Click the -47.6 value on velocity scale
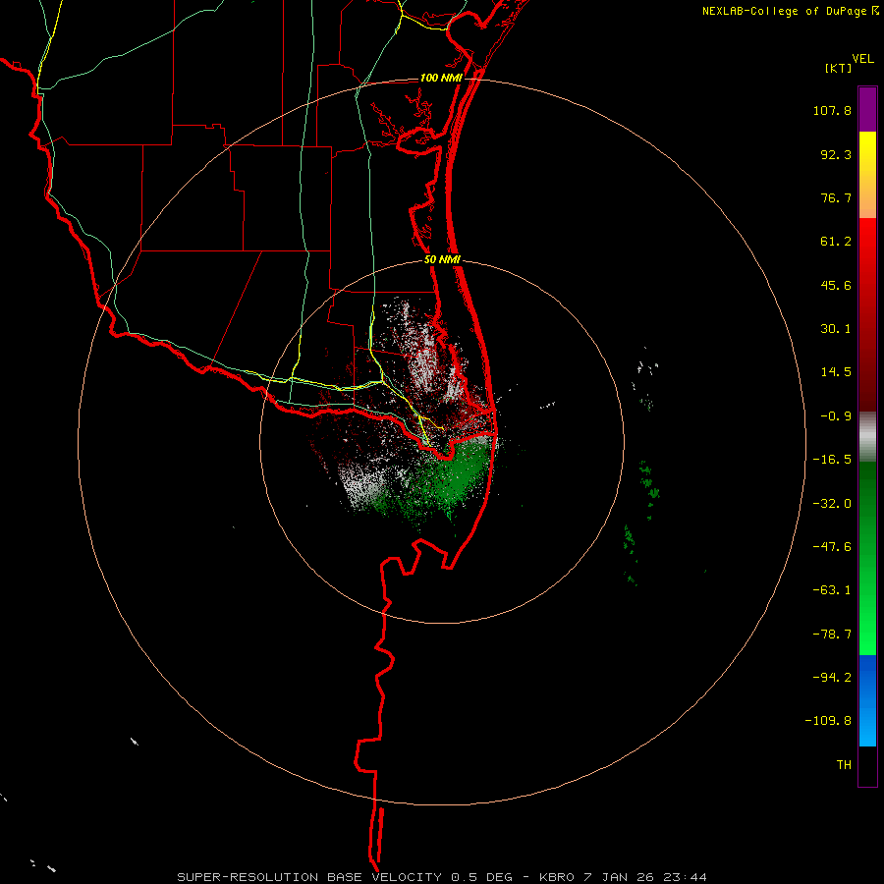 click(x=832, y=547)
